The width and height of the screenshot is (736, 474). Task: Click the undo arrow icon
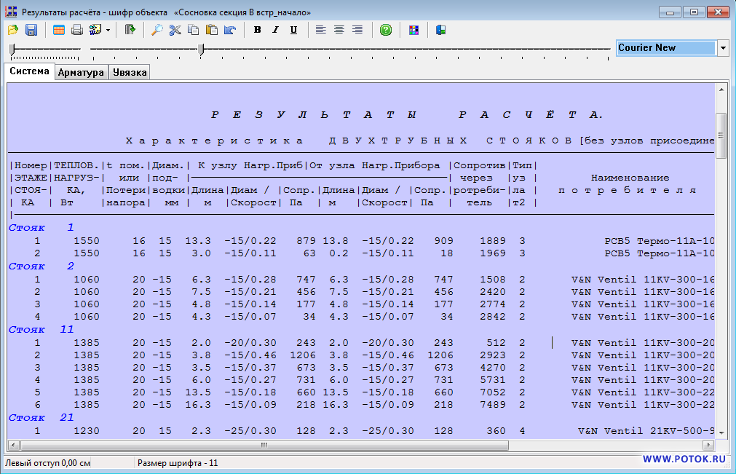click(x=230, y=30)
